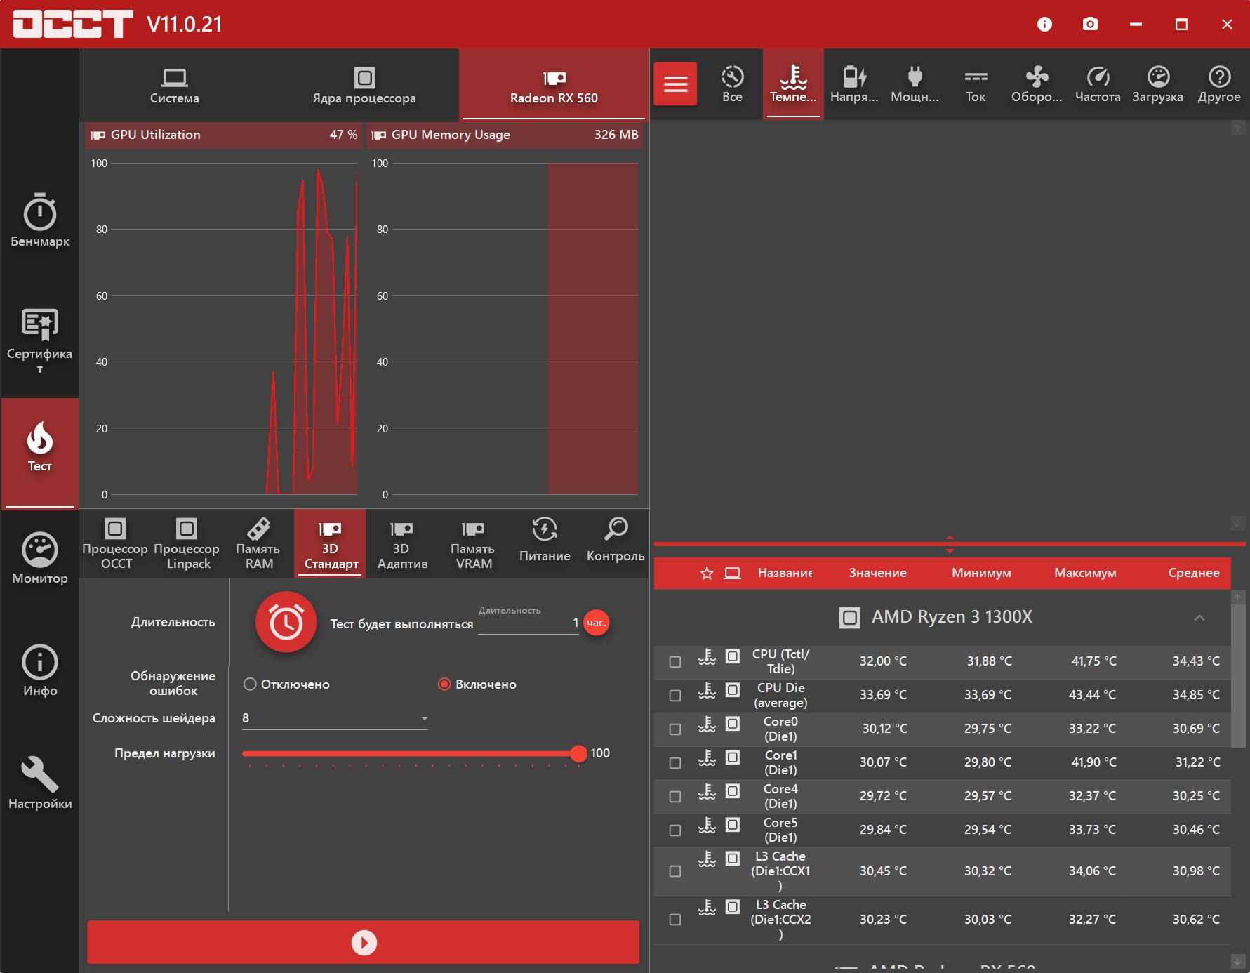Tick checkbox for Core1 (Die1) row
The height and width of the screenshot is (973, 1250).
coord(675,763)
